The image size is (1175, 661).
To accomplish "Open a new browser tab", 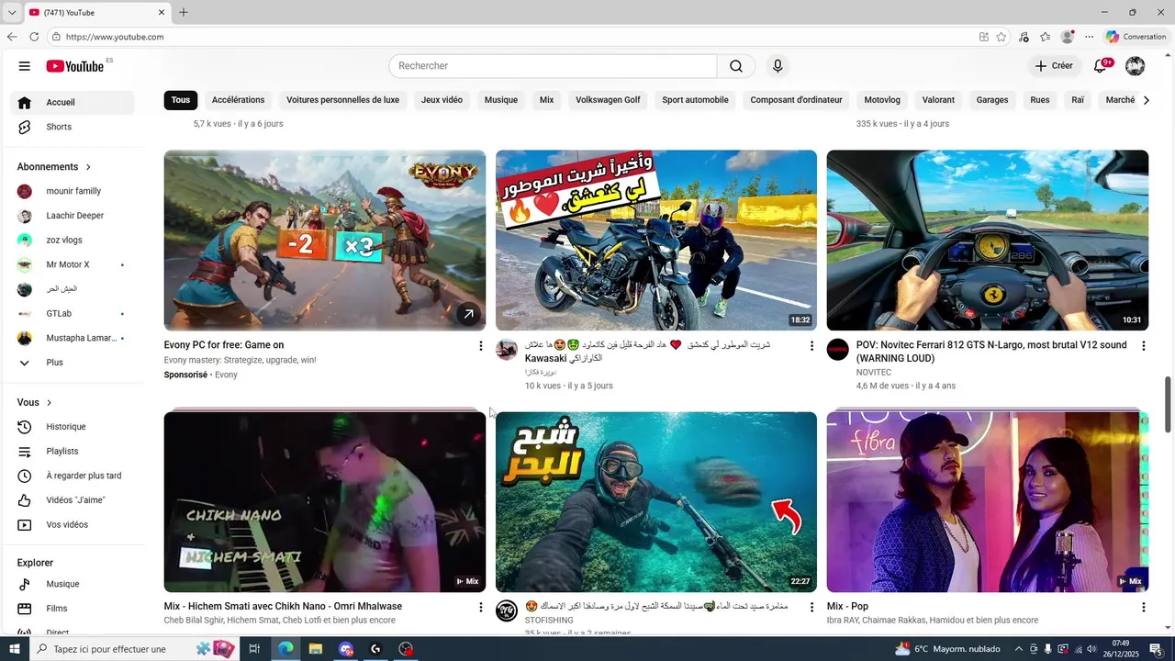I will 184,12.
